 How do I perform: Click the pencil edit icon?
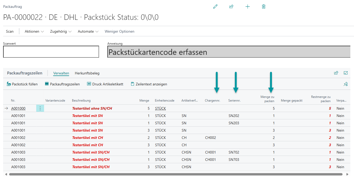215,7
